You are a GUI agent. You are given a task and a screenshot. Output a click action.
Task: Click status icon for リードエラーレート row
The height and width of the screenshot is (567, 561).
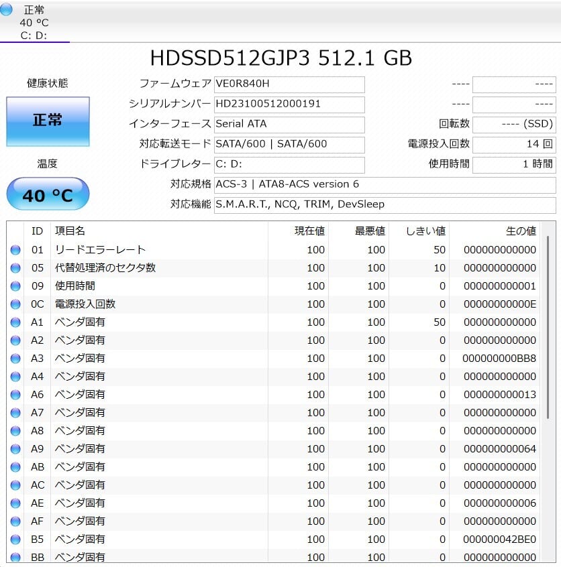point(15,250)
